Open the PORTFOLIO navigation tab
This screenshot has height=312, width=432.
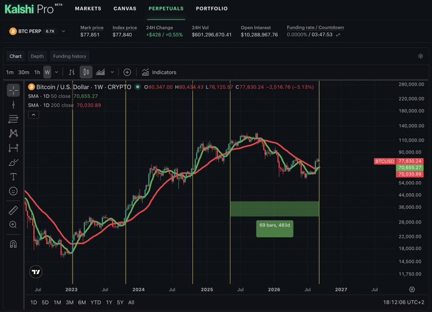(212, 8)
